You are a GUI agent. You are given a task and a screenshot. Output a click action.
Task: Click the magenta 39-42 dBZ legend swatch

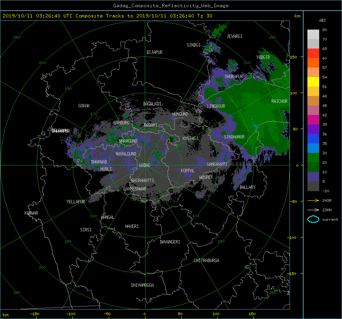[313, 120]
